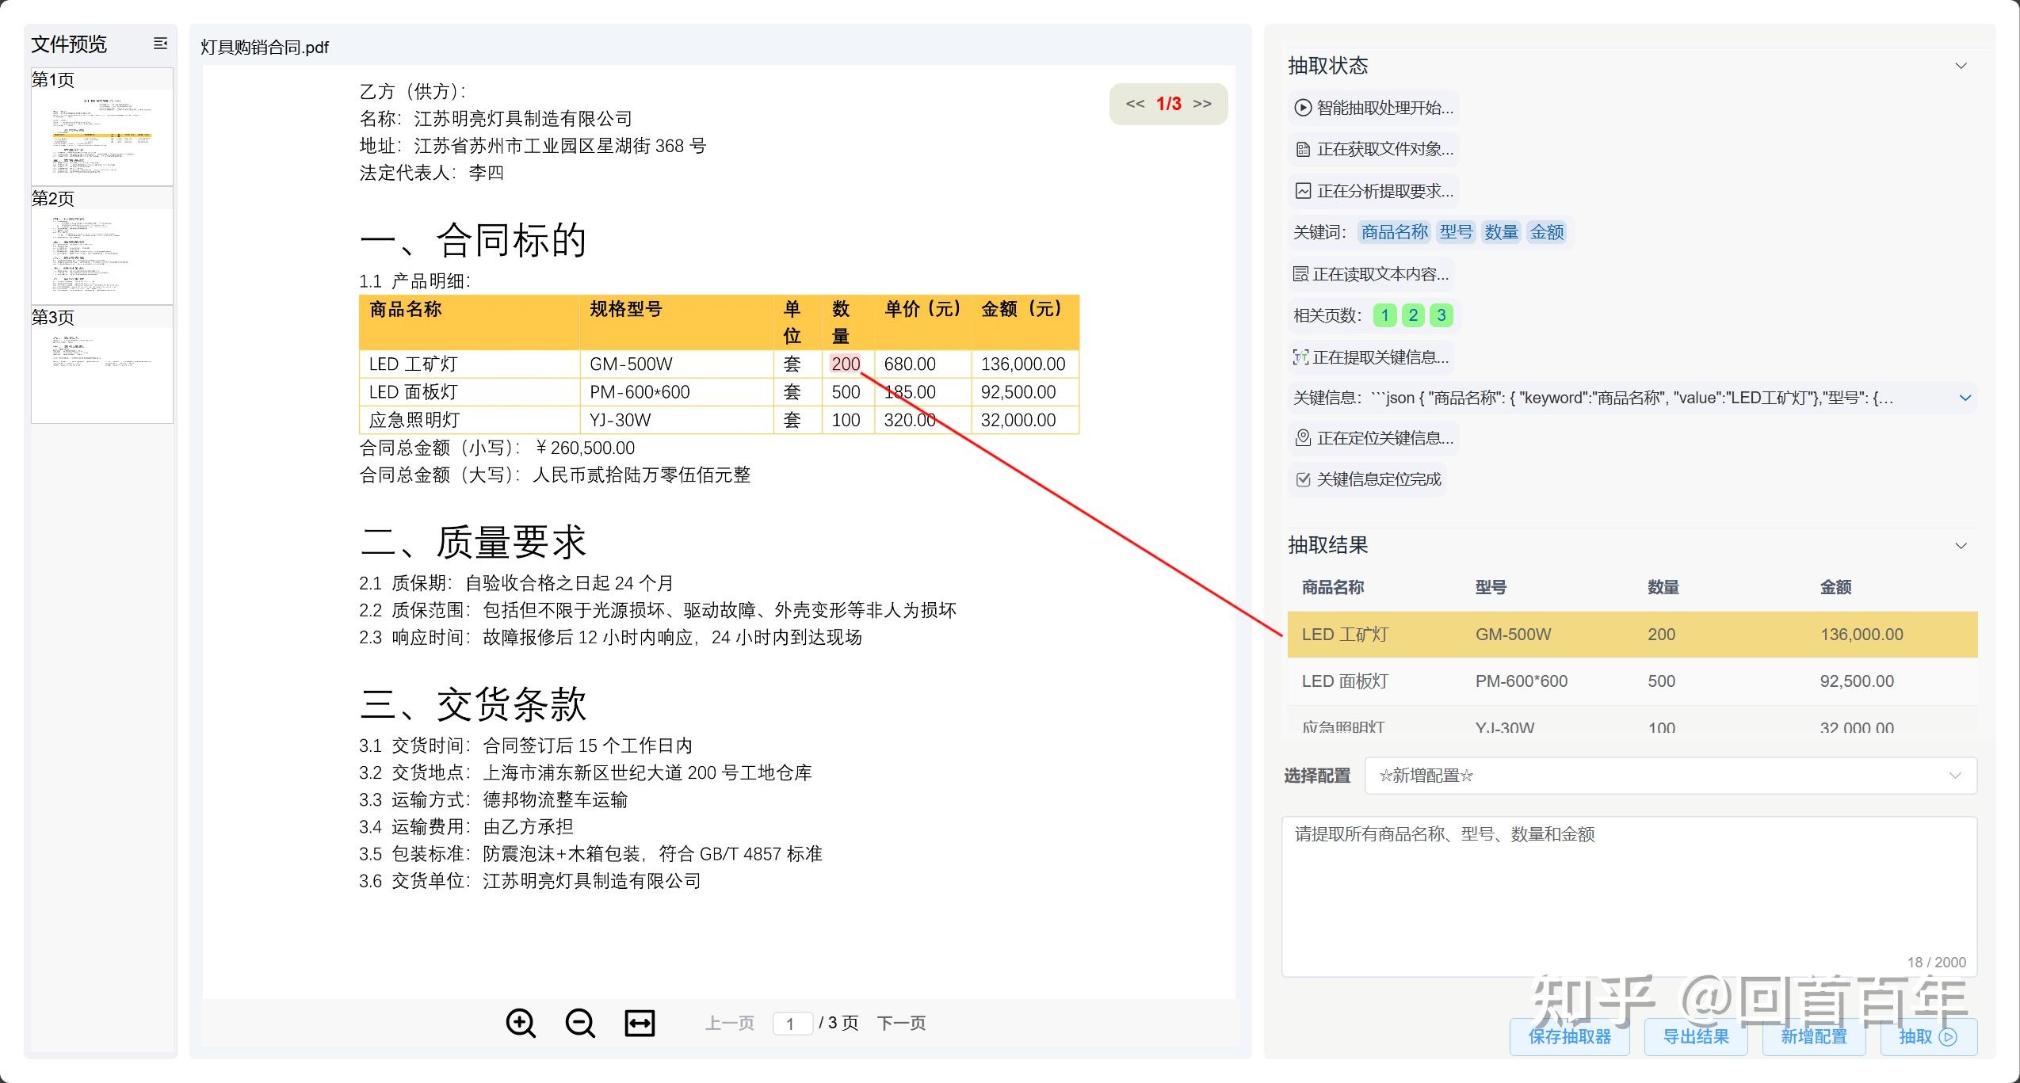The height and width of the screenshot is (1083, 2020).
Task: Collapse the 文件预览 panel using its toggle icon
Action: tap(161, 44)
